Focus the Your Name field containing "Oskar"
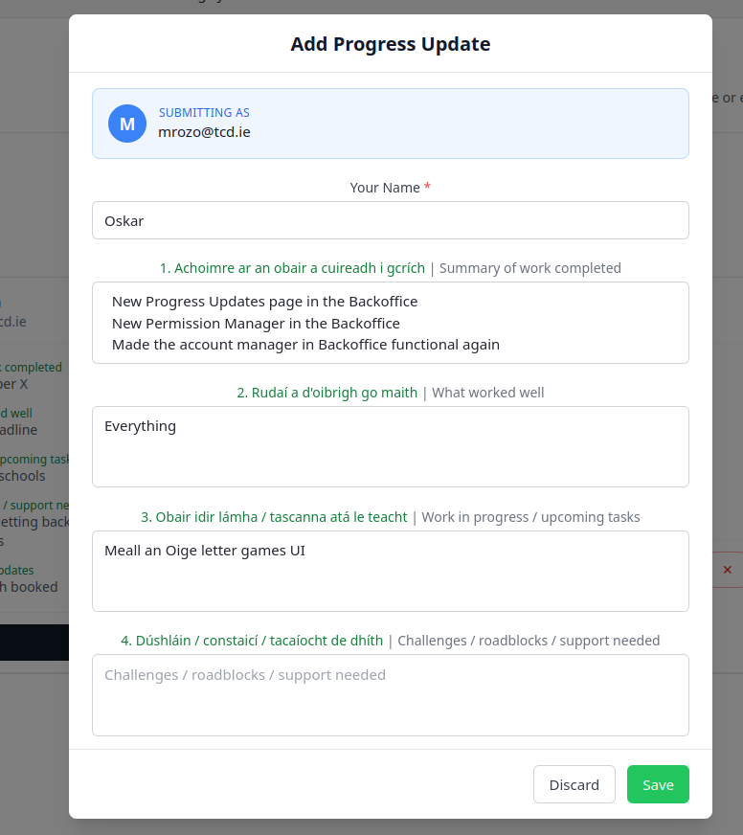This screenshot has height=835, width=743. point(391,220)
